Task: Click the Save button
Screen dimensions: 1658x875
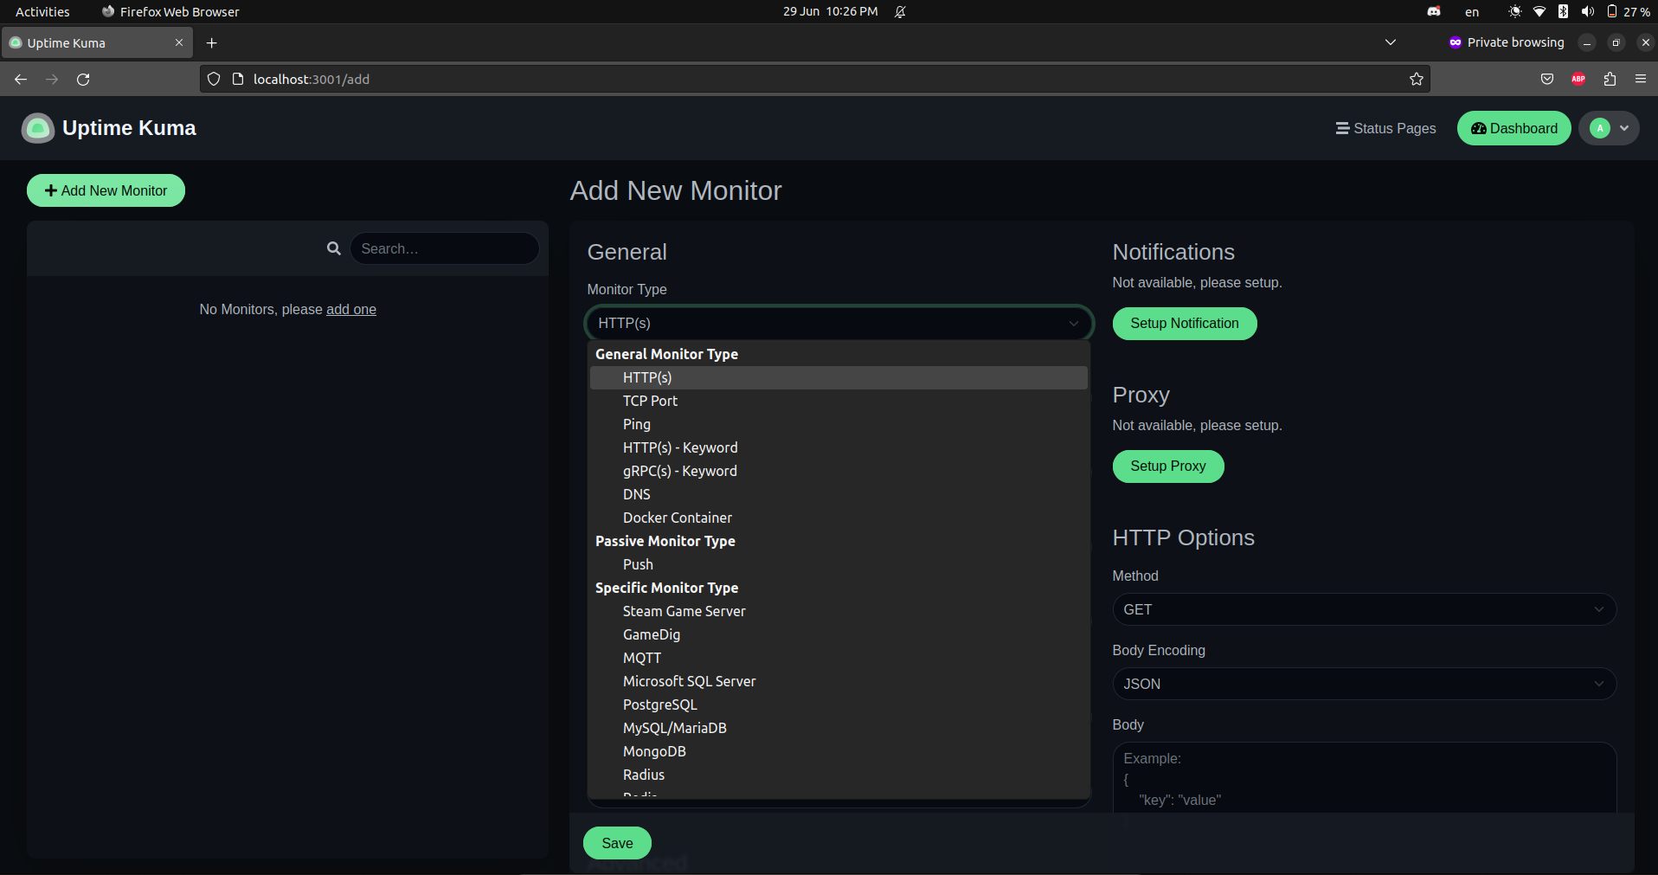Action: 617,843
